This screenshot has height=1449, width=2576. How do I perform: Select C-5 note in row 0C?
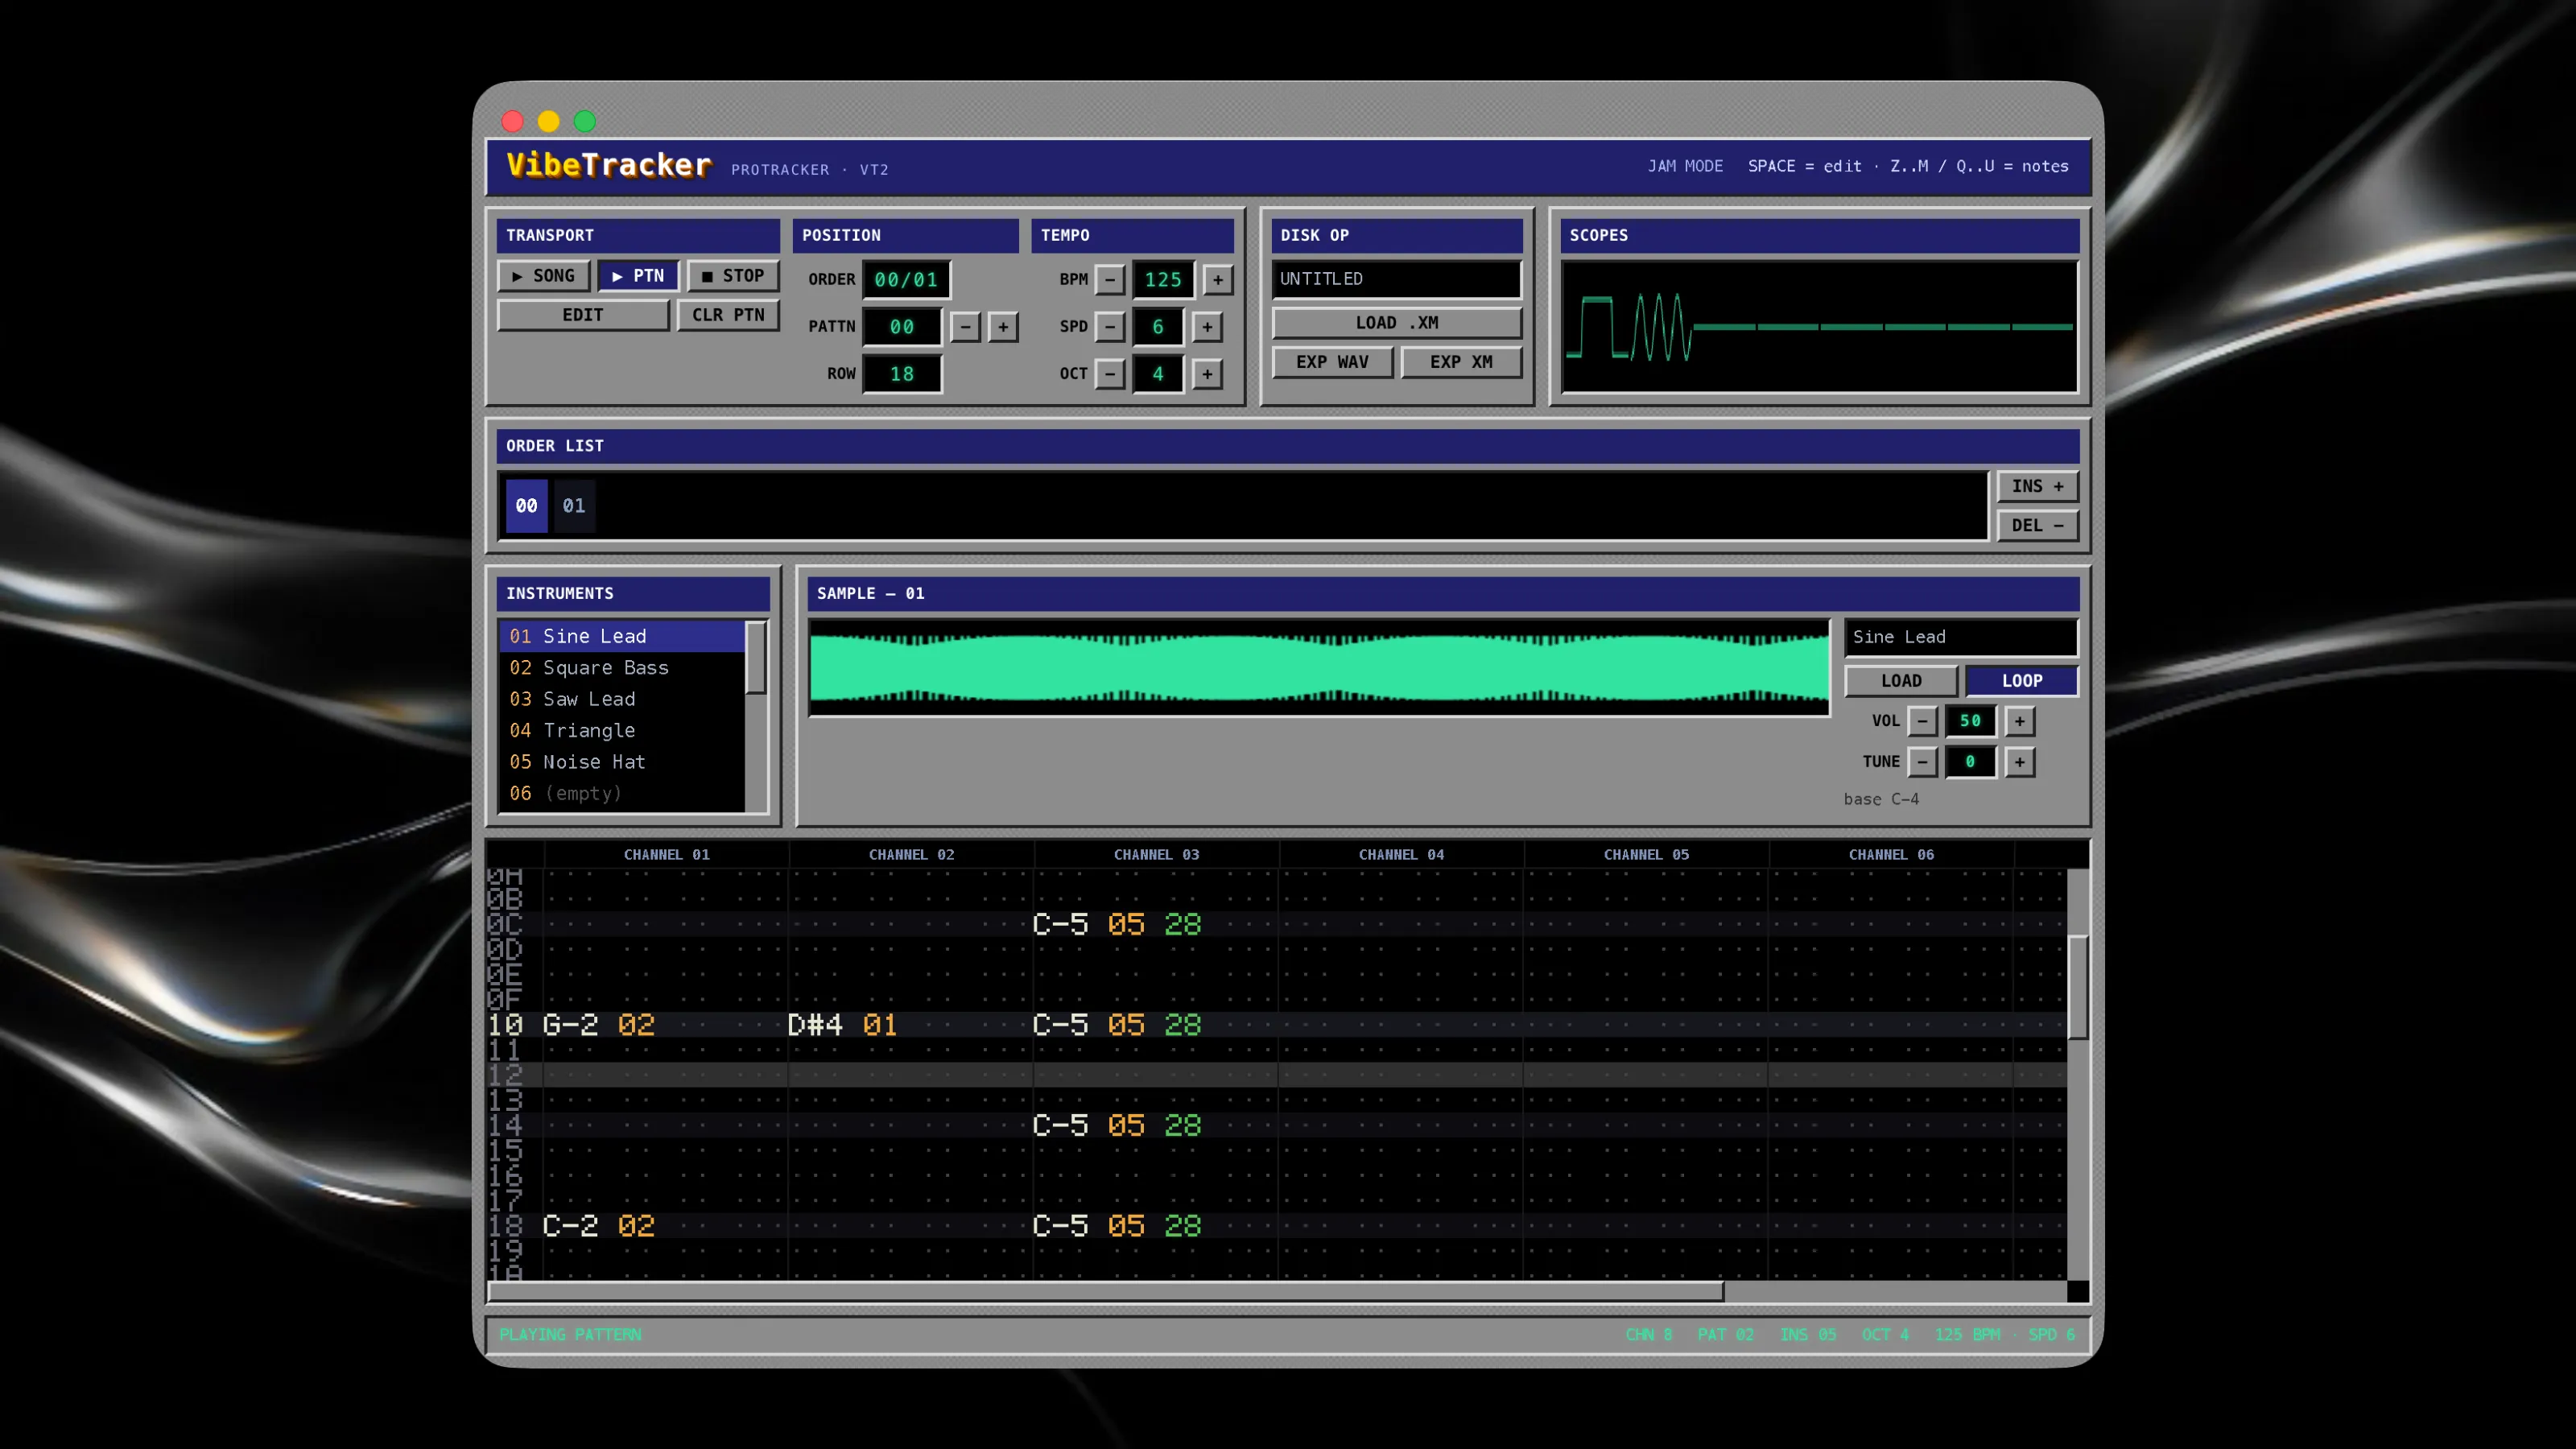(1060, 925)
